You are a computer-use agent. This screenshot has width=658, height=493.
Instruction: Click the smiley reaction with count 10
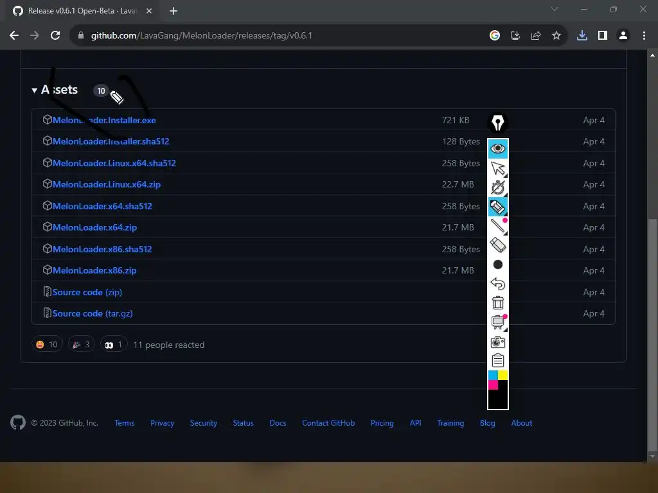[47, 345]
